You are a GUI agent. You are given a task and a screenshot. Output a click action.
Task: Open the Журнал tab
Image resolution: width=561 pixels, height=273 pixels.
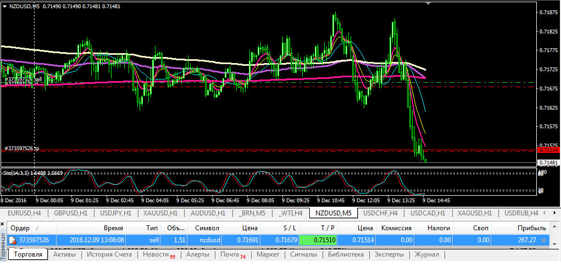426,254
